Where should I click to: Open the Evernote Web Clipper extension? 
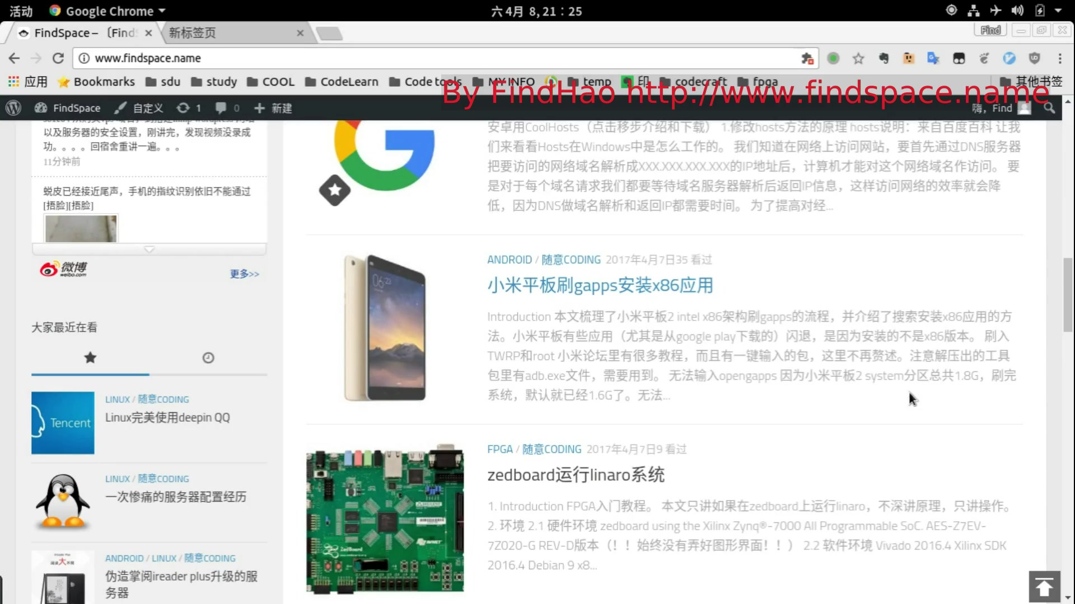pos(884,58)
